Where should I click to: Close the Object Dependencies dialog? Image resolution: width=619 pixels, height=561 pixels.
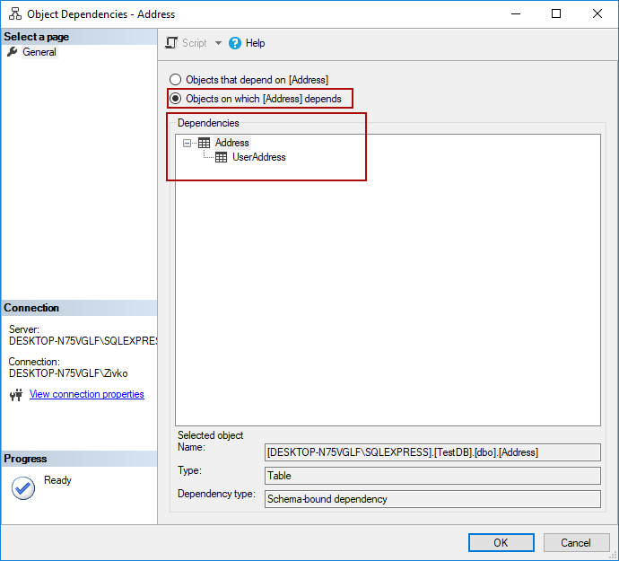click(x=597, y=13)
